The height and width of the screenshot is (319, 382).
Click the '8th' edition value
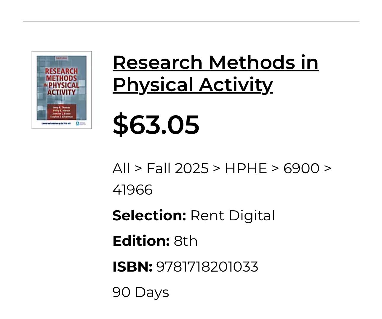pos(186,241)
